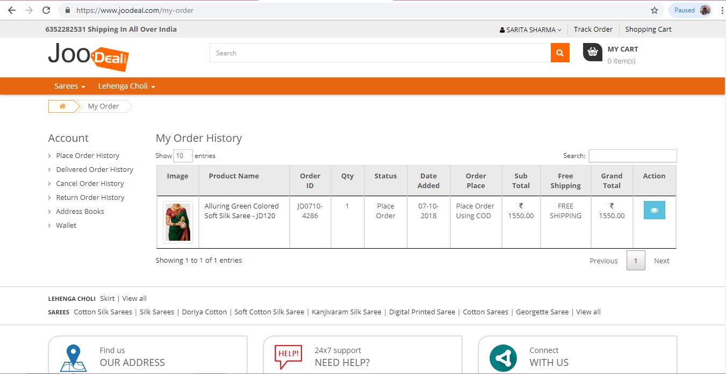Viewport: 726px width, 374px height.
Task: Sort table by Grand Total column
Action: tap(612, 181)
